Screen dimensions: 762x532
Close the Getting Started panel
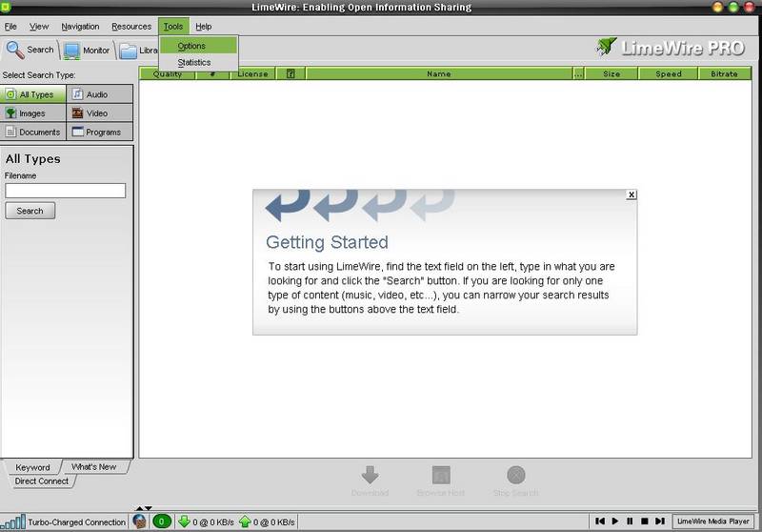tap(632, 194)
